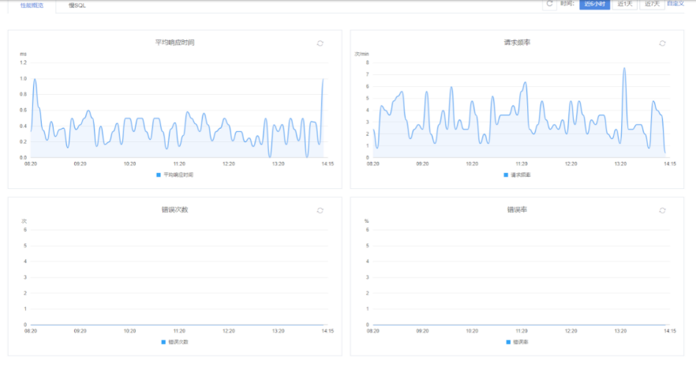Select the 近6小时 time range
Viewport: 696px width, 365px height.
(595, 4)
